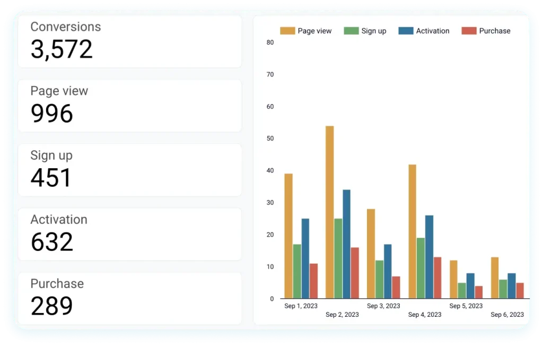Click the Sign up scorecard title

coord(51,155)
